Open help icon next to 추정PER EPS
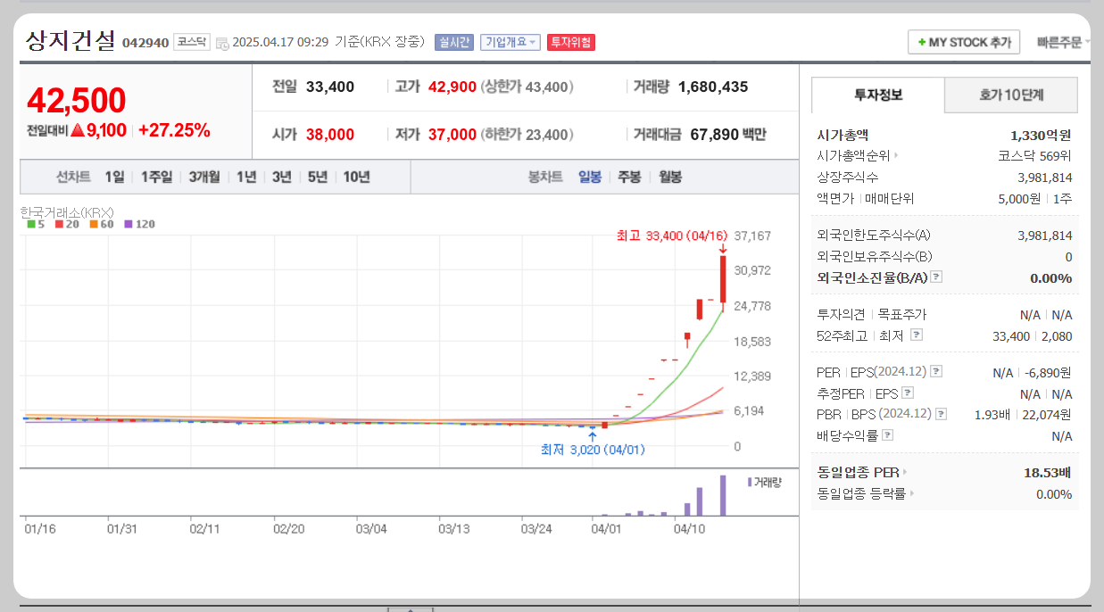Screen dimensions: 1104x612 coord(908,393)
